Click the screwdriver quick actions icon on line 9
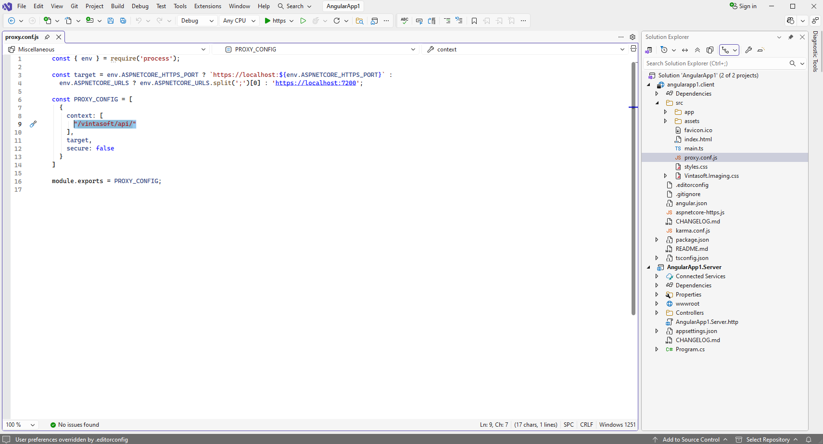Viewport: 823px width, 444px height. tap(33, 124)
